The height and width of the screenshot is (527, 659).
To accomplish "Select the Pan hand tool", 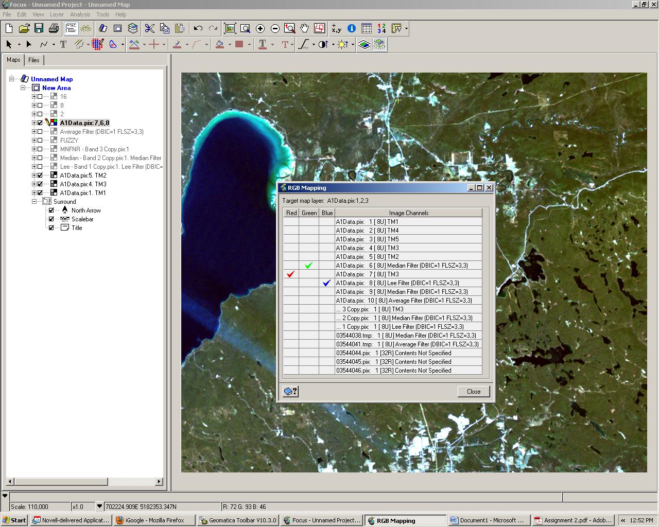I will coord(304,29).
